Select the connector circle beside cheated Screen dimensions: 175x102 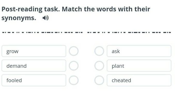pos(99,80)
